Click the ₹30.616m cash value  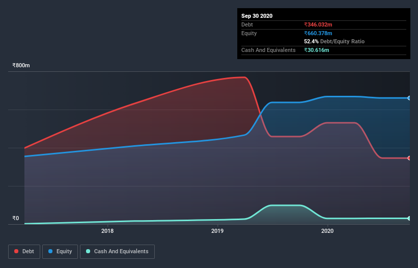317,50
